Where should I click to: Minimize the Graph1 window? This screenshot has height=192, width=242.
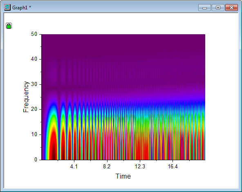[x=204, y=7]
